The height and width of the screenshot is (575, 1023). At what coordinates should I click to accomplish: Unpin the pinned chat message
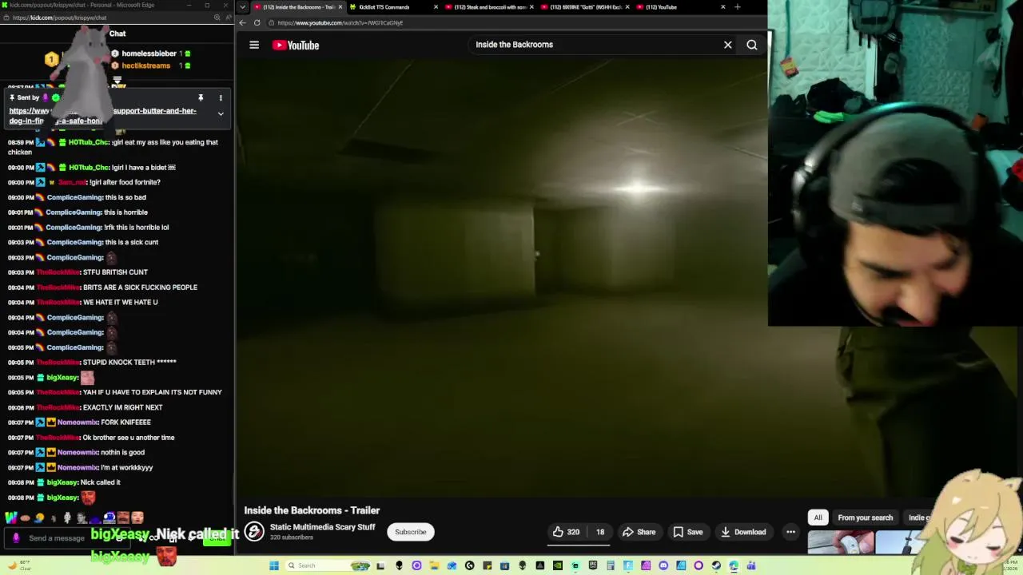(x=201, y=97)
